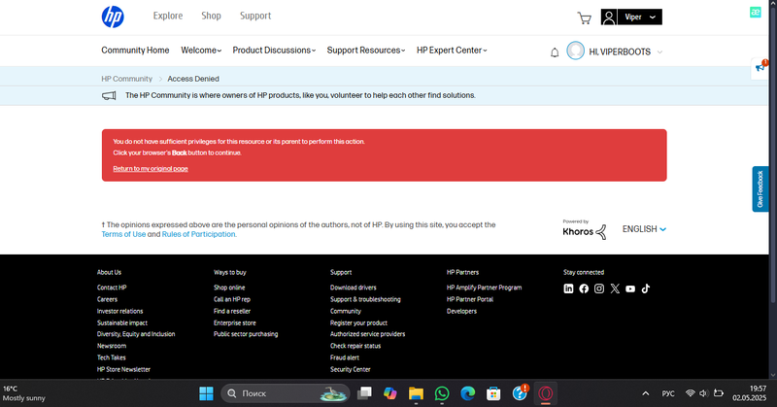Screen dimensions: 777x407
Task: Click the HP logo
Action: (x=113, y=17)
